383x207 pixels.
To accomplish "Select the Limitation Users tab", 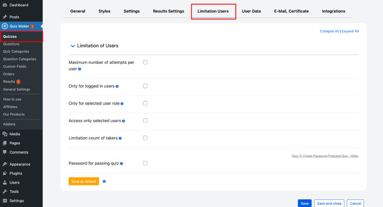I will (213, 11).
